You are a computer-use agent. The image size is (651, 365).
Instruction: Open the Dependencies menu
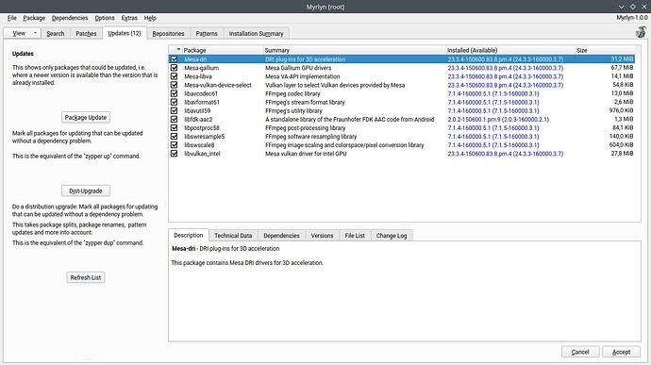70,18
